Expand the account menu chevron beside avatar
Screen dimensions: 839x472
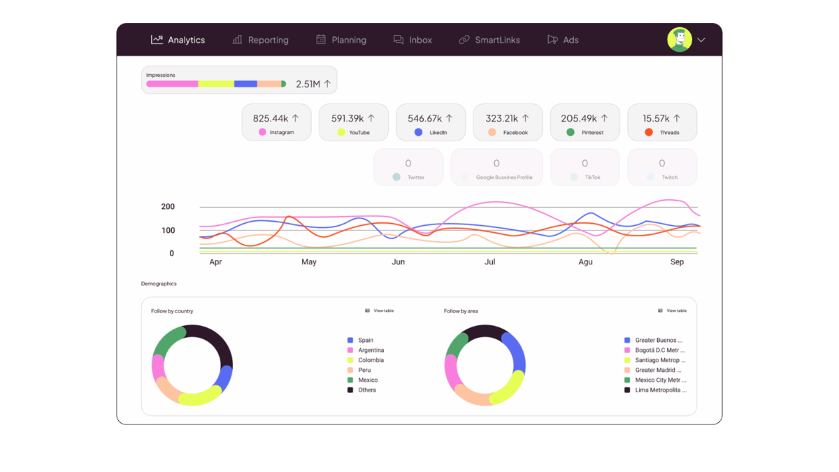click(701, 40)
